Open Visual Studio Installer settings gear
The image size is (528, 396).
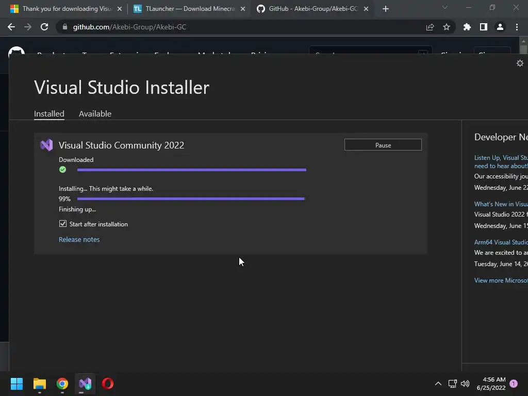(x=520, y=63)
